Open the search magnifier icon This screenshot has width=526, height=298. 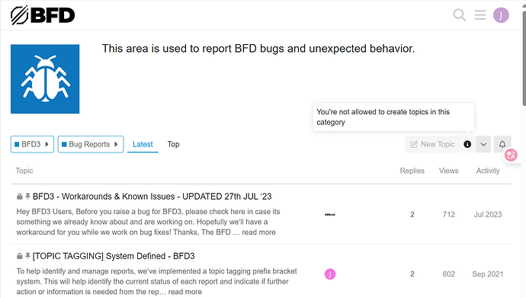(x=459, y=15)
